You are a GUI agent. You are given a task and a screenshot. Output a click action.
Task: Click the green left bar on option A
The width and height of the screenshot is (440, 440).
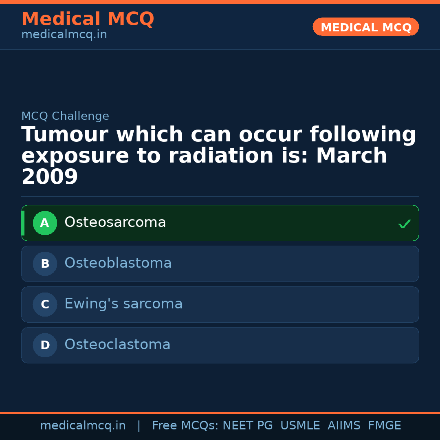point(23,223)
